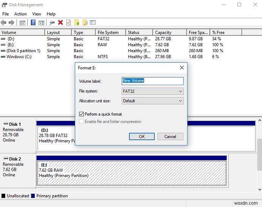The image size is (262, 207).
Task: Click drive icon beside Windows (C:)
Action: 3,57
